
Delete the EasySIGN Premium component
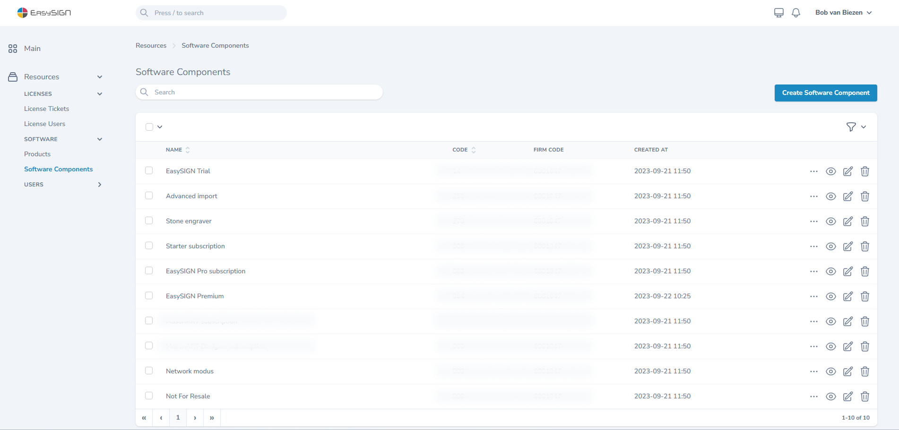pos(865,296)
